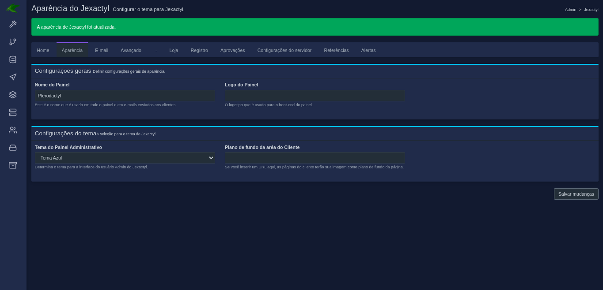Click the Configurações do tema heading
The image size is (603, 290).
click(65, 134)
